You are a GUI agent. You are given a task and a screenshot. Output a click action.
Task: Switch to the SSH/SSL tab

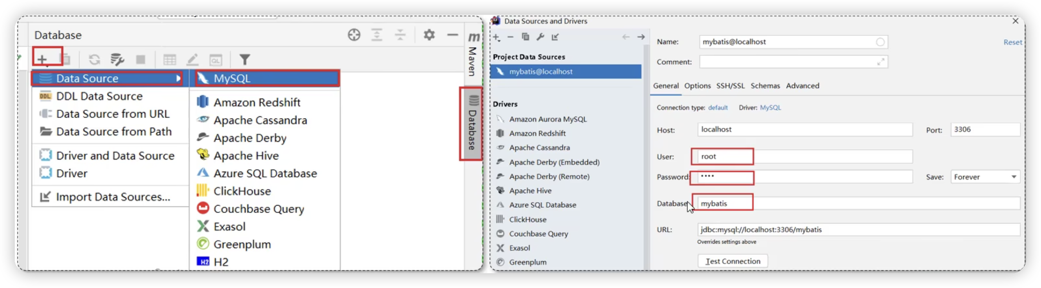pos(730,86)
